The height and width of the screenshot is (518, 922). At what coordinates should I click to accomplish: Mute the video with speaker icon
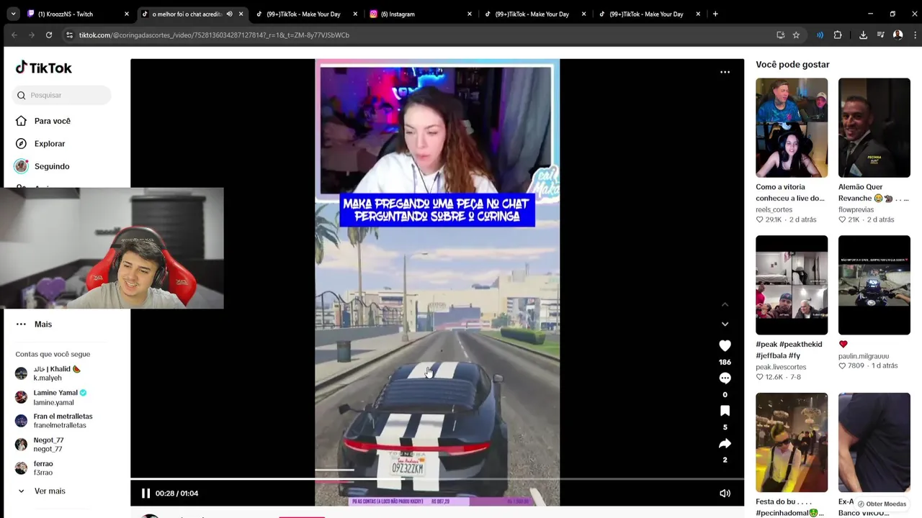[725, 493]
